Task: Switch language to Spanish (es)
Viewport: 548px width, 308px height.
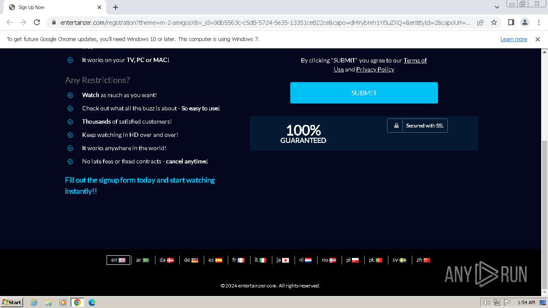Action: (215, 260)
